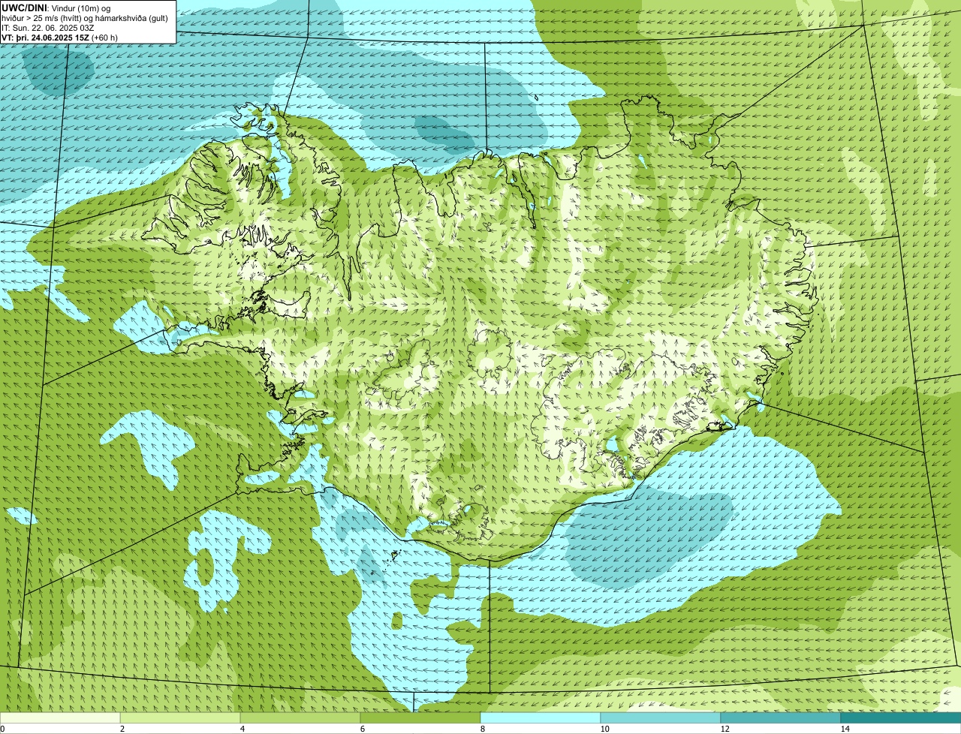Click the scale label '14'
The width and height of the screenshot is (961, 734).
pyautogui.click(x=845, y=729)
